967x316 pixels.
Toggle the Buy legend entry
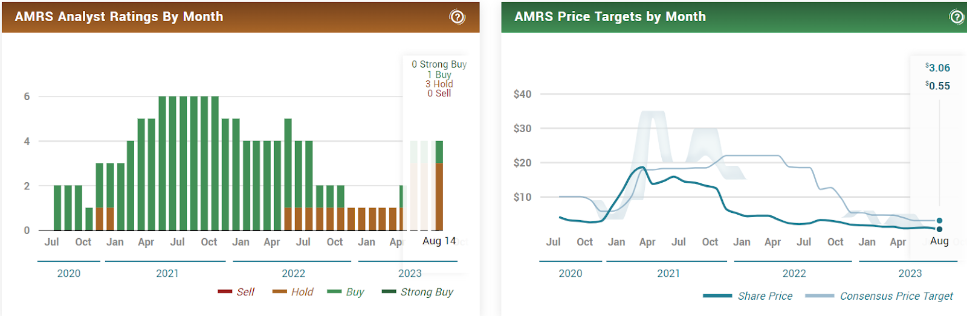click(345, 292)
